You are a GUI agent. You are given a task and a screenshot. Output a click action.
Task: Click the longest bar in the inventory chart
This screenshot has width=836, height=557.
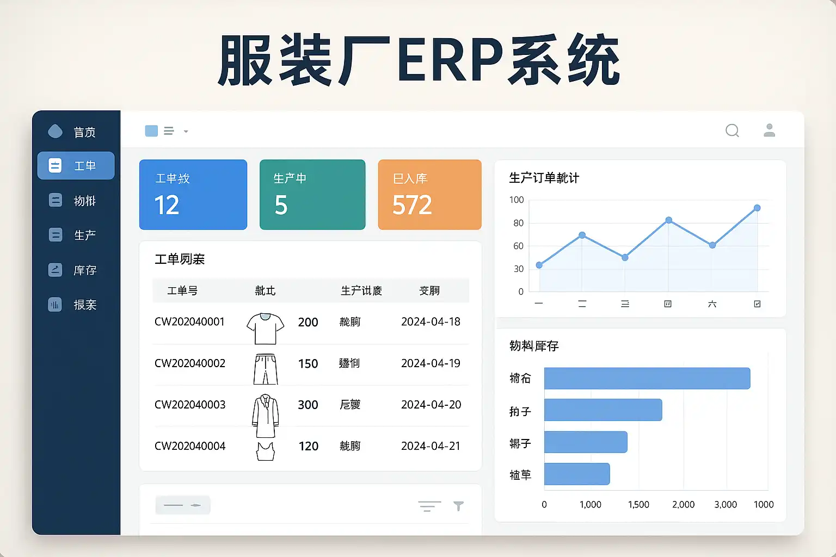click(x=647, y=379)
